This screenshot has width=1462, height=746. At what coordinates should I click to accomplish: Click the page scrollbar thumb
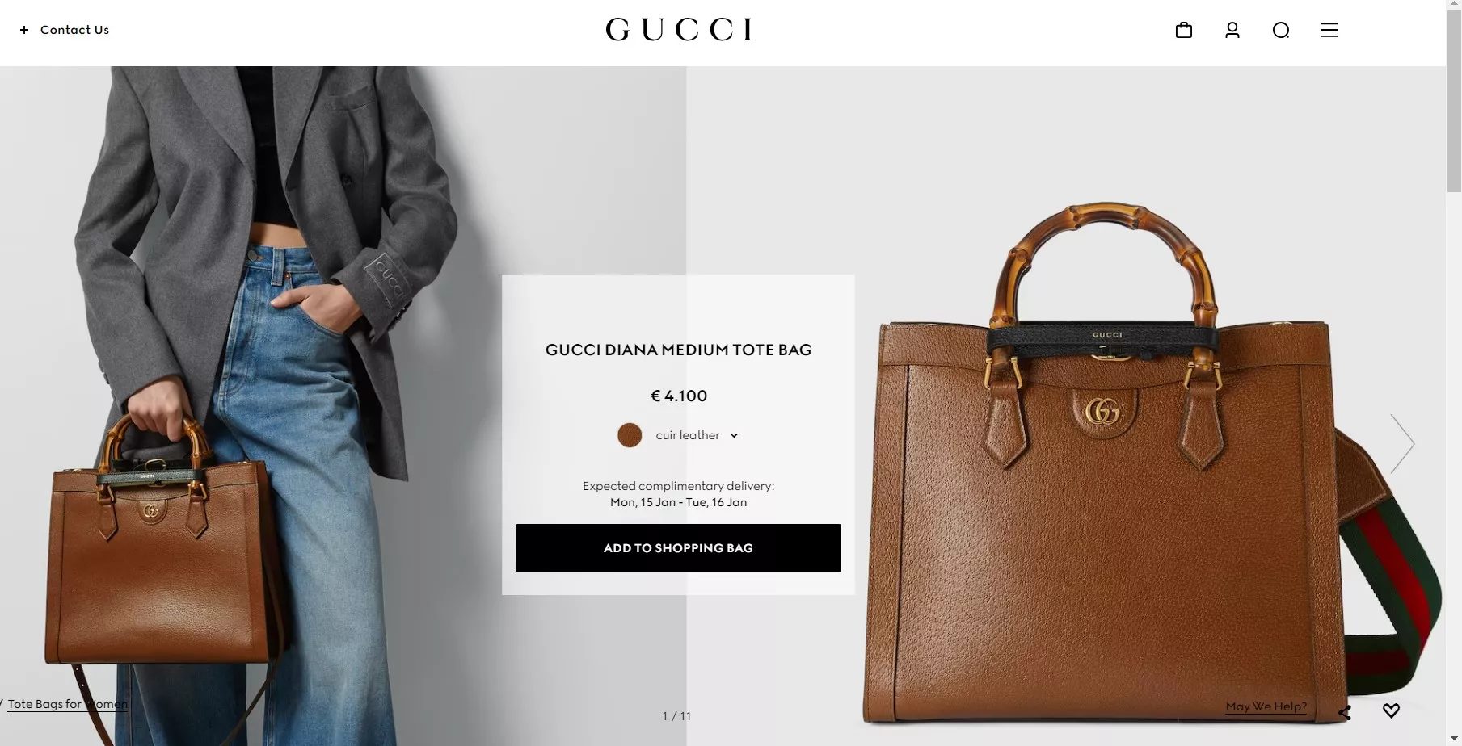coord(1454,97)
